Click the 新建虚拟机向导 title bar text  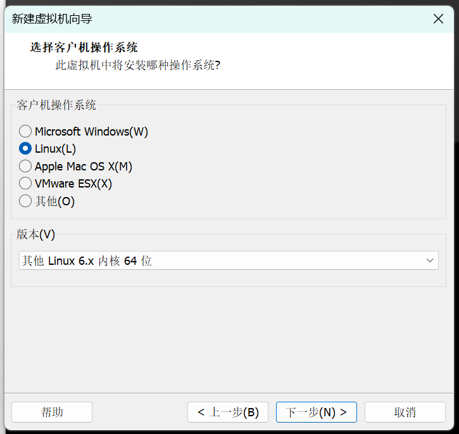point(52,19)
